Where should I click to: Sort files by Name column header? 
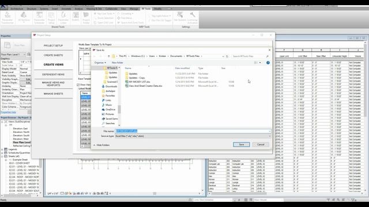point(128,68)
